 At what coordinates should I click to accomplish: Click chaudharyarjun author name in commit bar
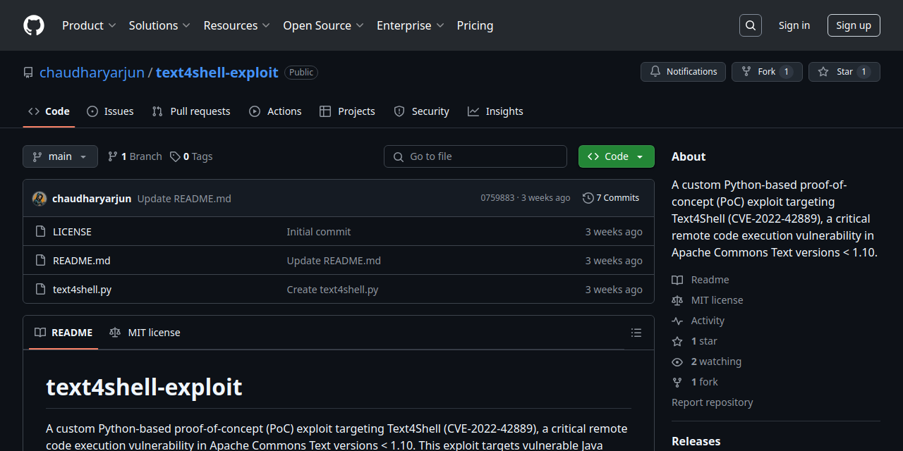pos(92,199)
